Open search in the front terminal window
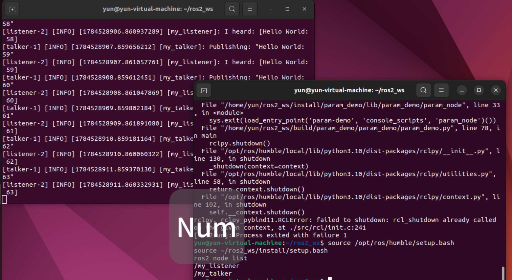The width and height of the screenshot is (512, 280). coord(423,90)
